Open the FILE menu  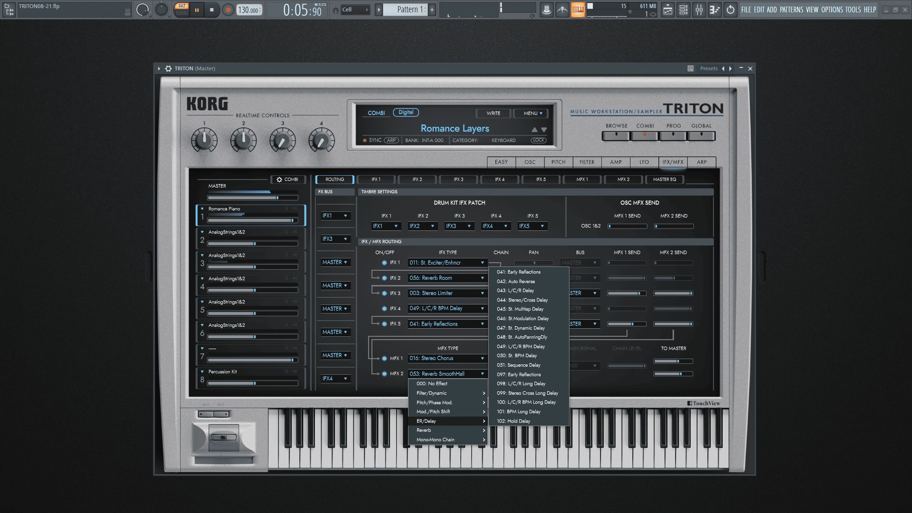(x=746, y=9)
